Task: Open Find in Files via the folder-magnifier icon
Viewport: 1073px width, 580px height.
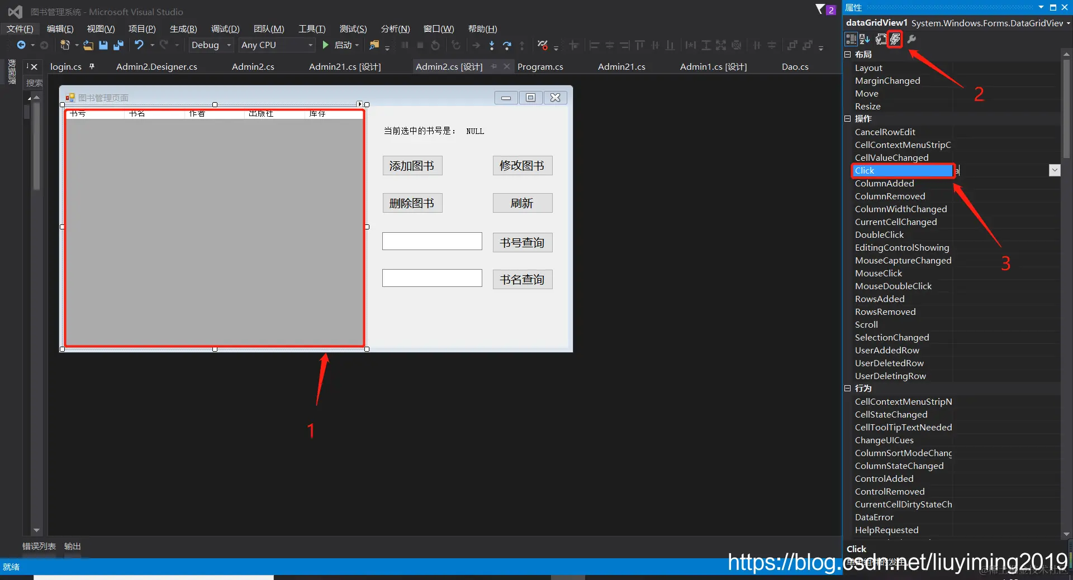Action: (x=374, y=45)
